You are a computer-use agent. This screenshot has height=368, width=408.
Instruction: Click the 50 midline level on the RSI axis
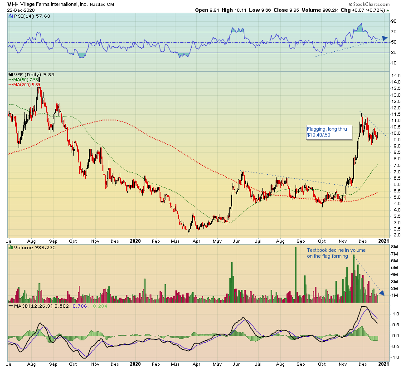(x=393, y=42)
